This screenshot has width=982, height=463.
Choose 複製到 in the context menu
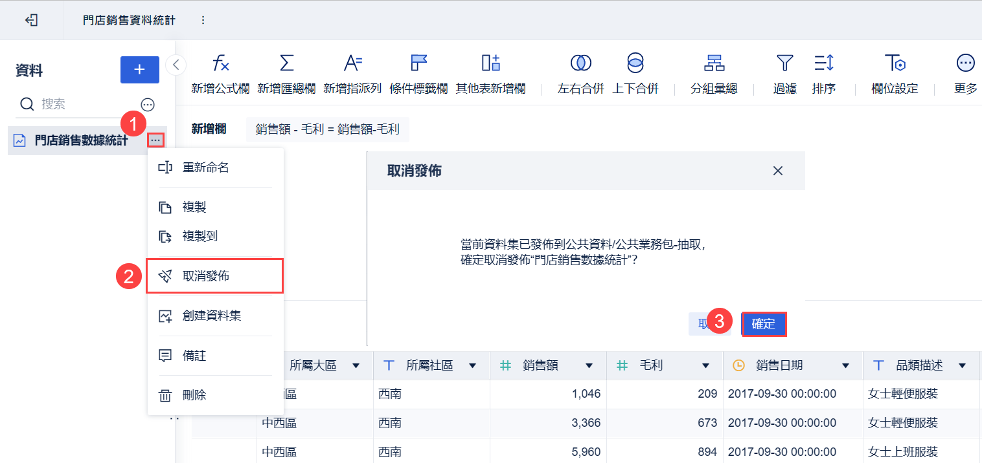pyautogui.click(x=216, y=237)
